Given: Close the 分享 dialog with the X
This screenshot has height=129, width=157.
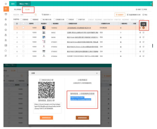Looking at the screenshot, I should point(97,73).
